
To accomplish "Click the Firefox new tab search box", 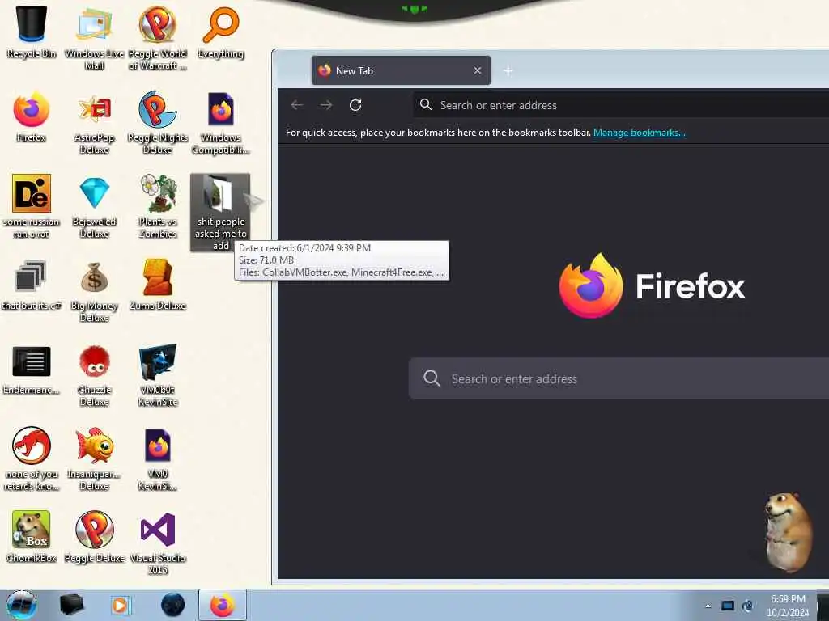I will [x=619, y=378].
